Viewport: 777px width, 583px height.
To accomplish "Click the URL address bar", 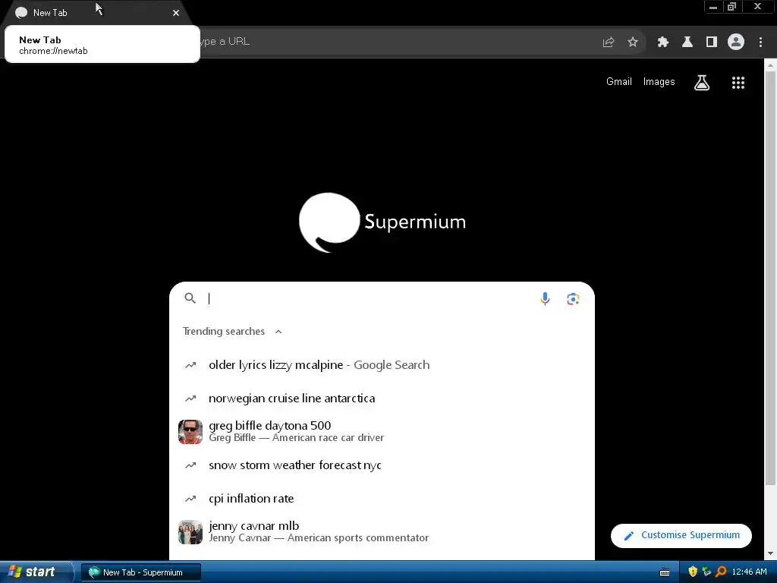I will 396,42.
